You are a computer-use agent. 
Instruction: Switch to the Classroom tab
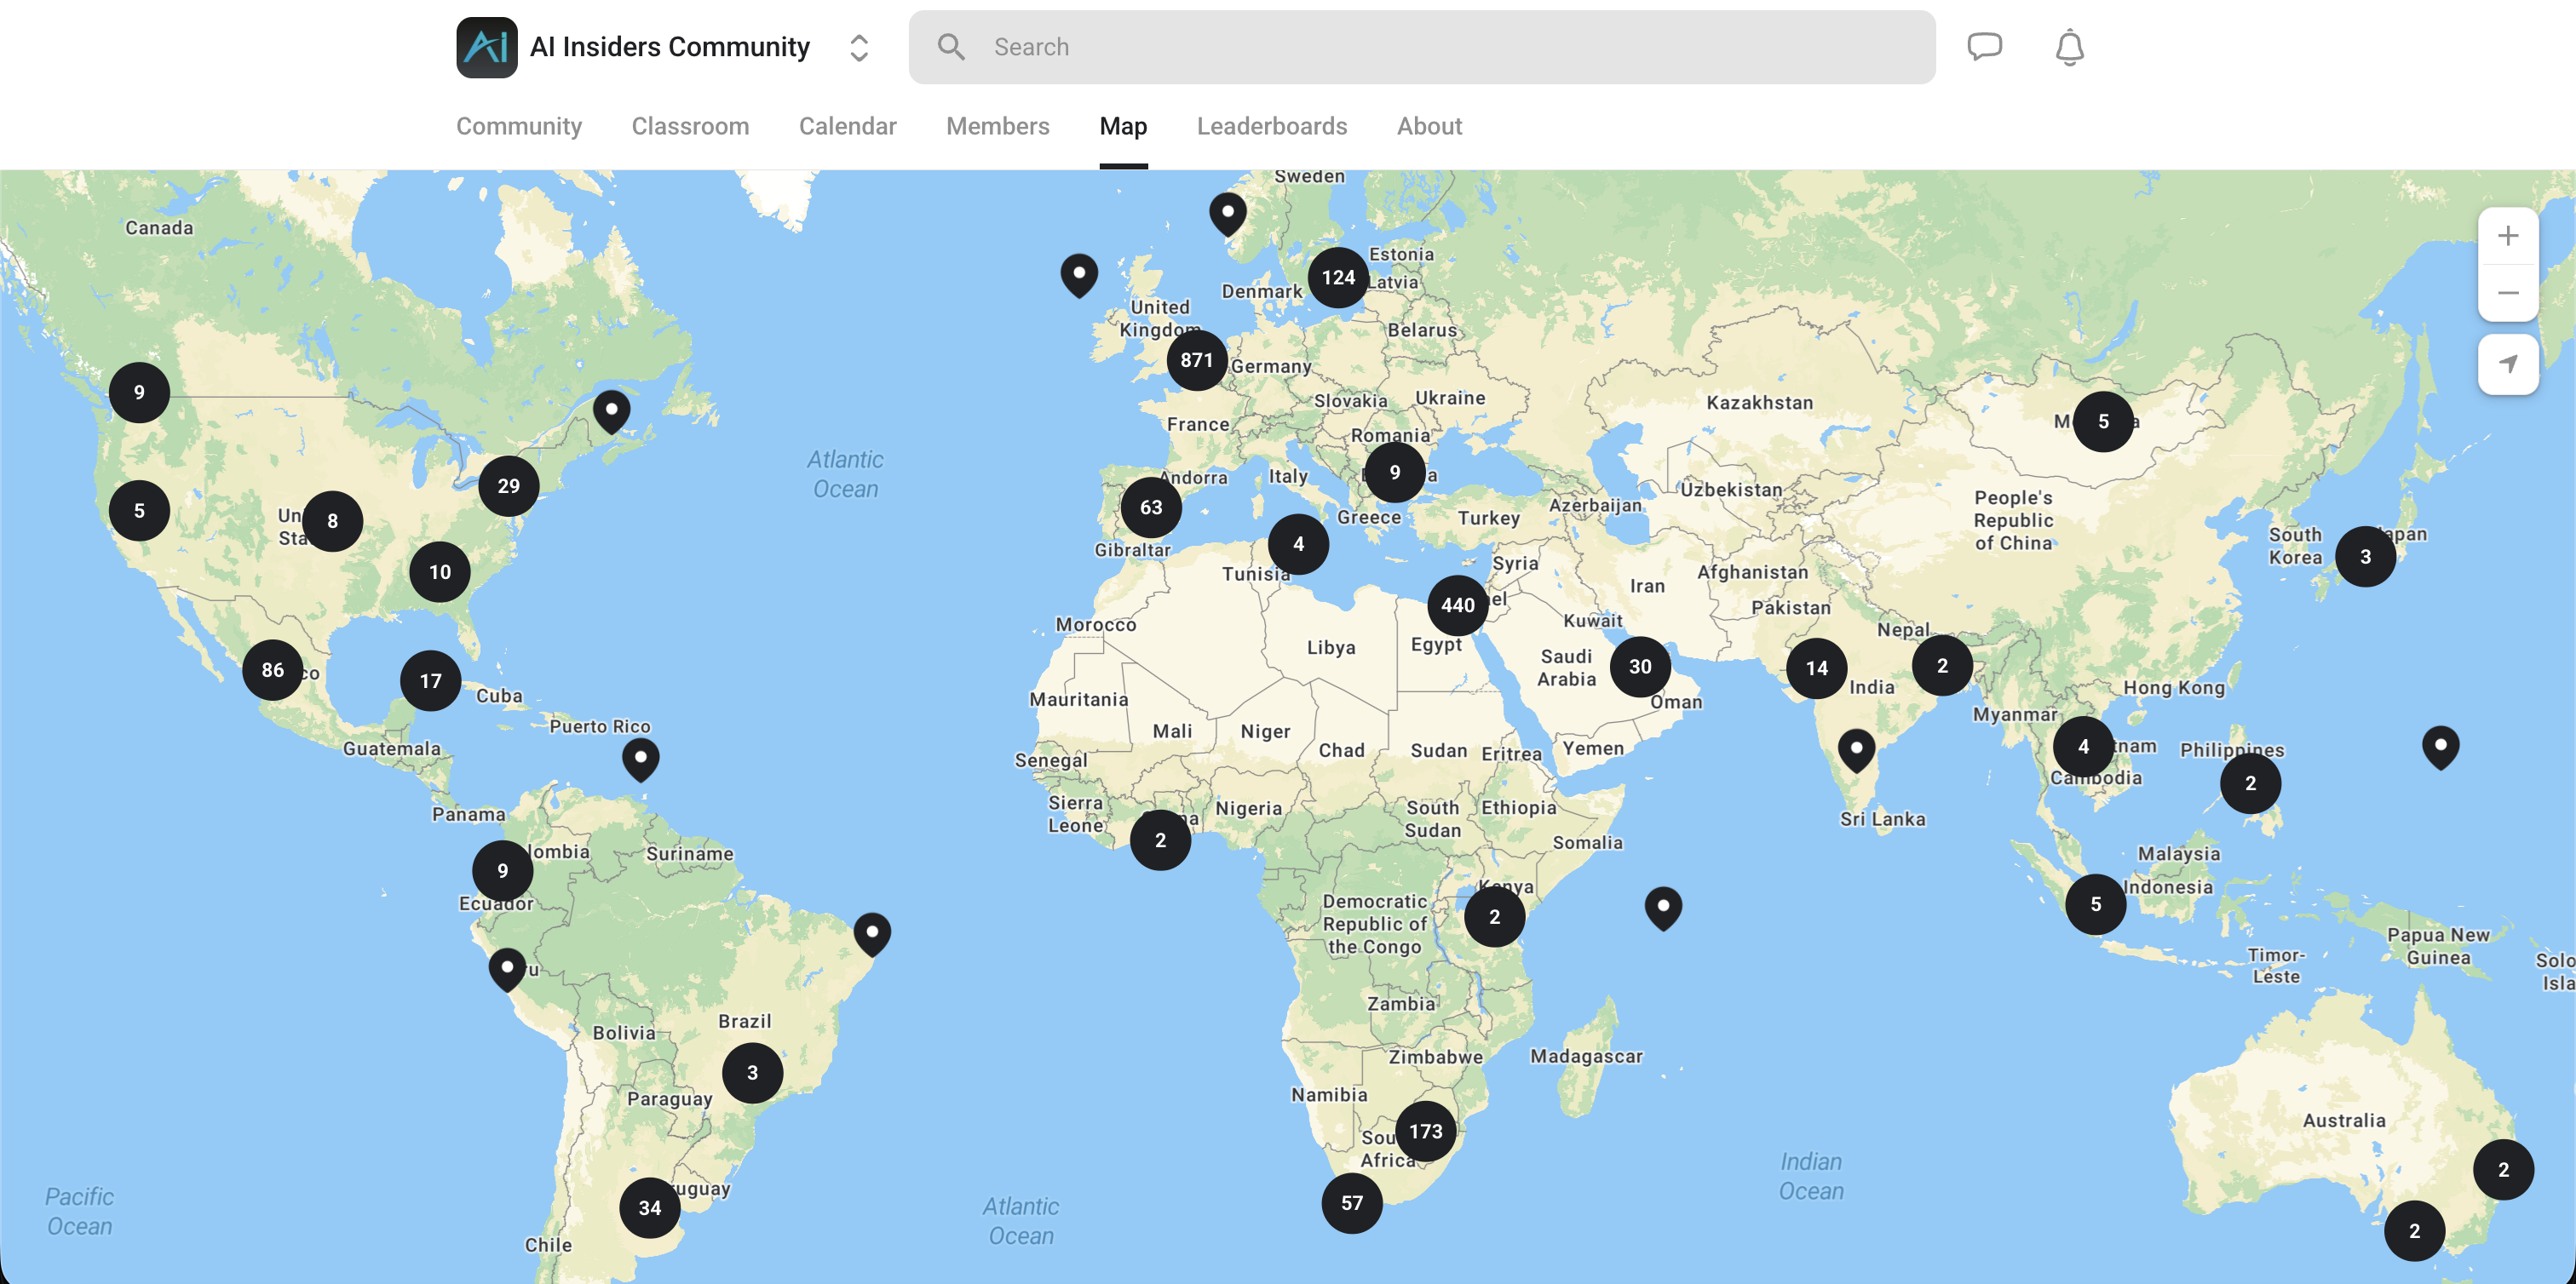click(689, 126)
